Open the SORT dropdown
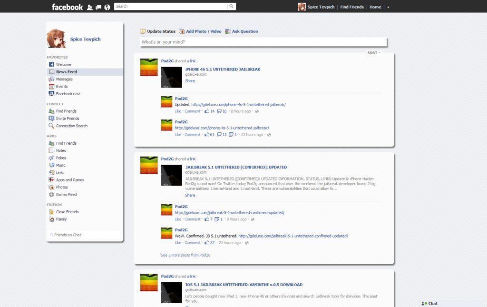 pyautogui.click(x=374, y=53)
